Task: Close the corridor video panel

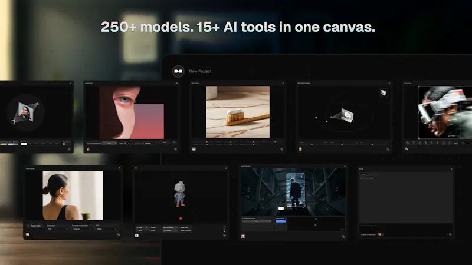Action: (345, 167)
